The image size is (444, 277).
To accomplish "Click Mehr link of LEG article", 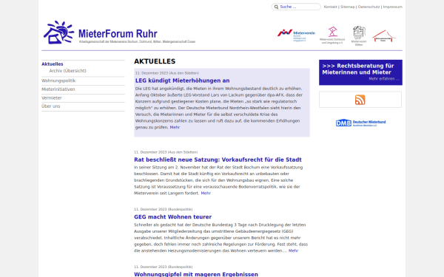I will pyautogui.click(x=175, y=128).
